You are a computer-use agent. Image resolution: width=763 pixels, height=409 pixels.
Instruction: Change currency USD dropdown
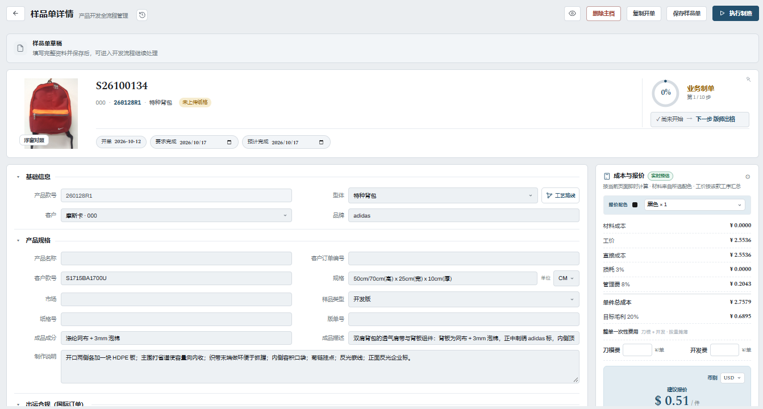pyautogui.click(x=732, y=378)
